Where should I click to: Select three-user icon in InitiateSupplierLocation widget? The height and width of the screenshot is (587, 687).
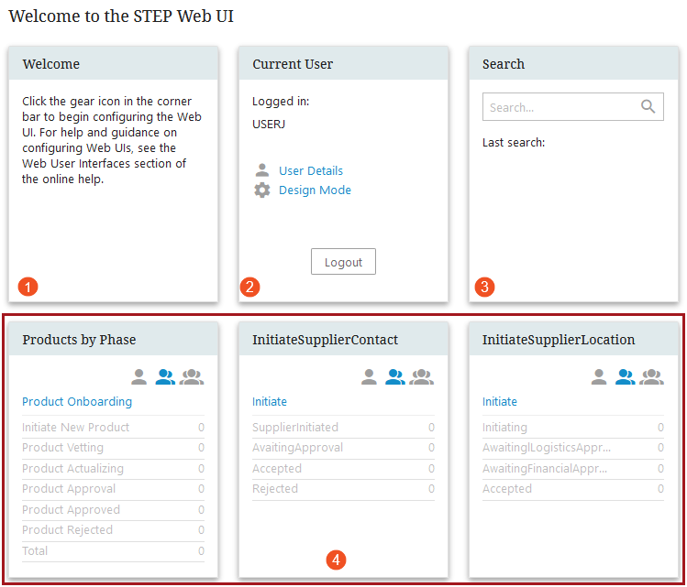(x=651, y=376)
